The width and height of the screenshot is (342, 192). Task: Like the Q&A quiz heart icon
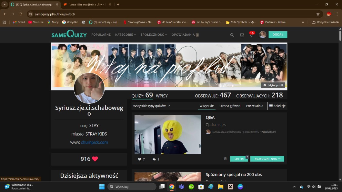point(140,159)
